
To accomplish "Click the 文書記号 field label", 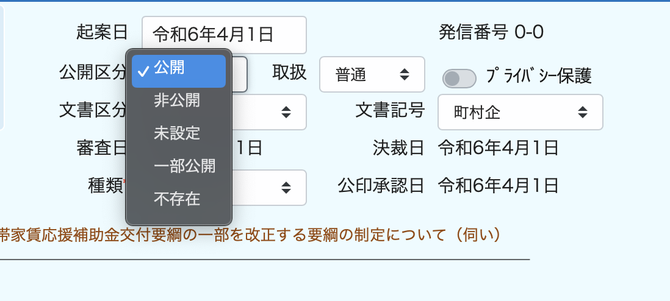I will [390, 110].
